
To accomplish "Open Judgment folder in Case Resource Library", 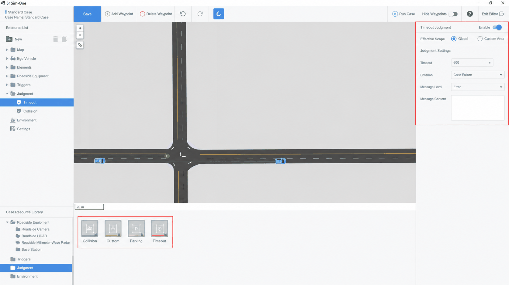I will tap(36, 268).
